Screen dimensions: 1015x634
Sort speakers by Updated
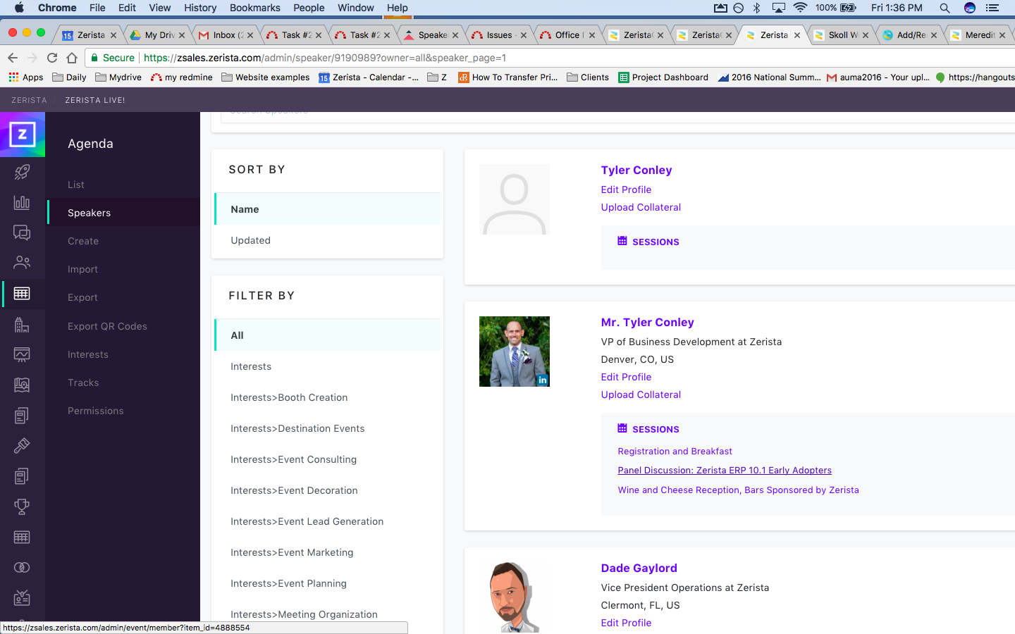pyautogui.click(x=328, y=240)
